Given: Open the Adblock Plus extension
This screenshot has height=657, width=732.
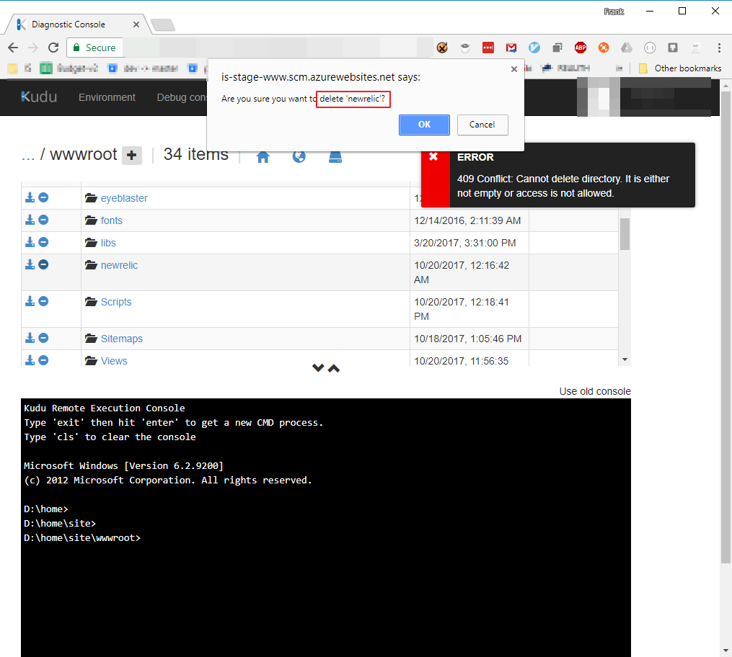Looking at the screenshot, I should click(581, 48).
